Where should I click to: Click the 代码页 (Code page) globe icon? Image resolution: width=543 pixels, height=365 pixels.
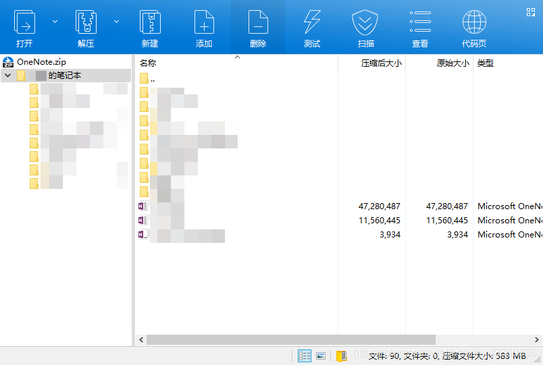(474, 22)
